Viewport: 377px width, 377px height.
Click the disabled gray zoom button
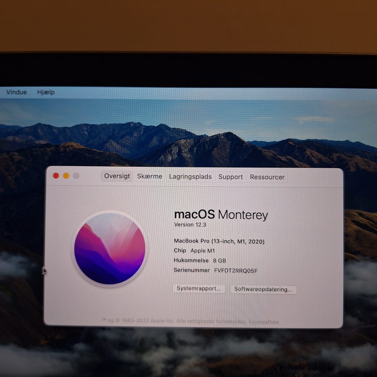(76, 176)
